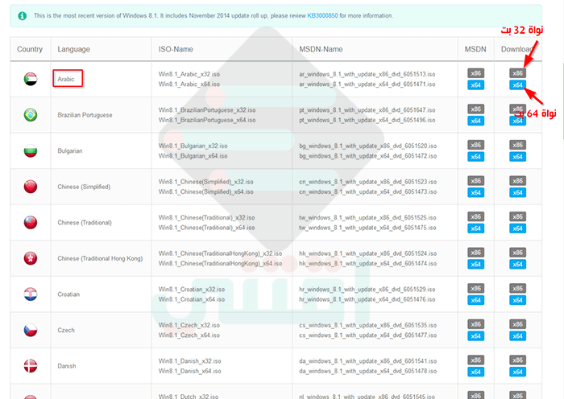Open MSDN x64 entry for Bulgarian
Screen dimensions: 564x399
click(x=476, y=157)
